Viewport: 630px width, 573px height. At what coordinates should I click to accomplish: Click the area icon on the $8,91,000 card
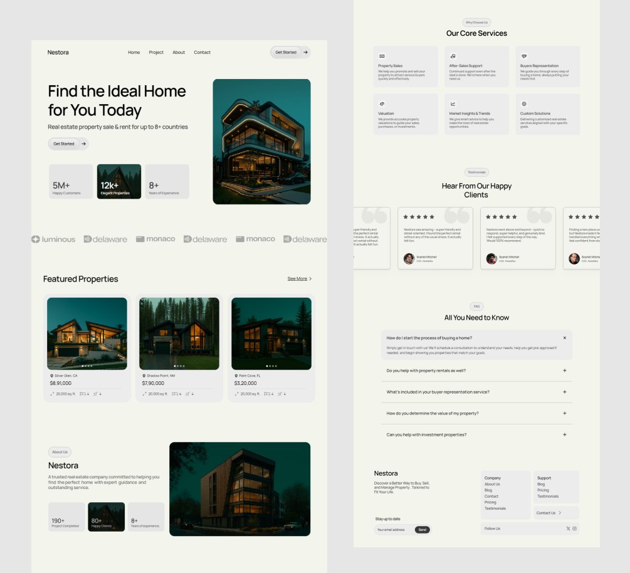click(52, 394)
